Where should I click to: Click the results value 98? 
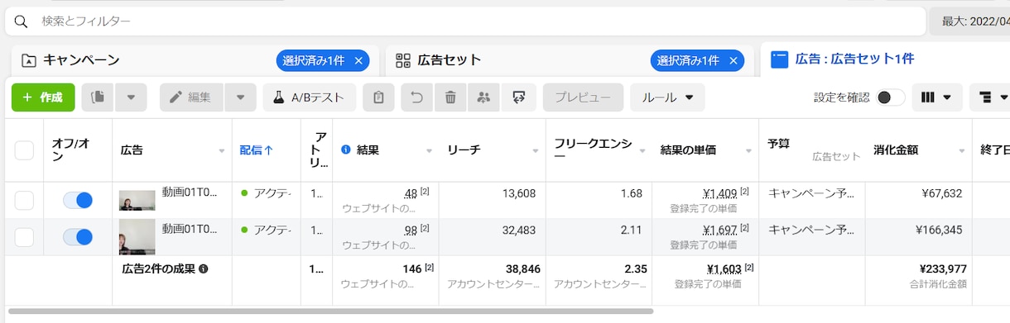[x=411, y=230]
